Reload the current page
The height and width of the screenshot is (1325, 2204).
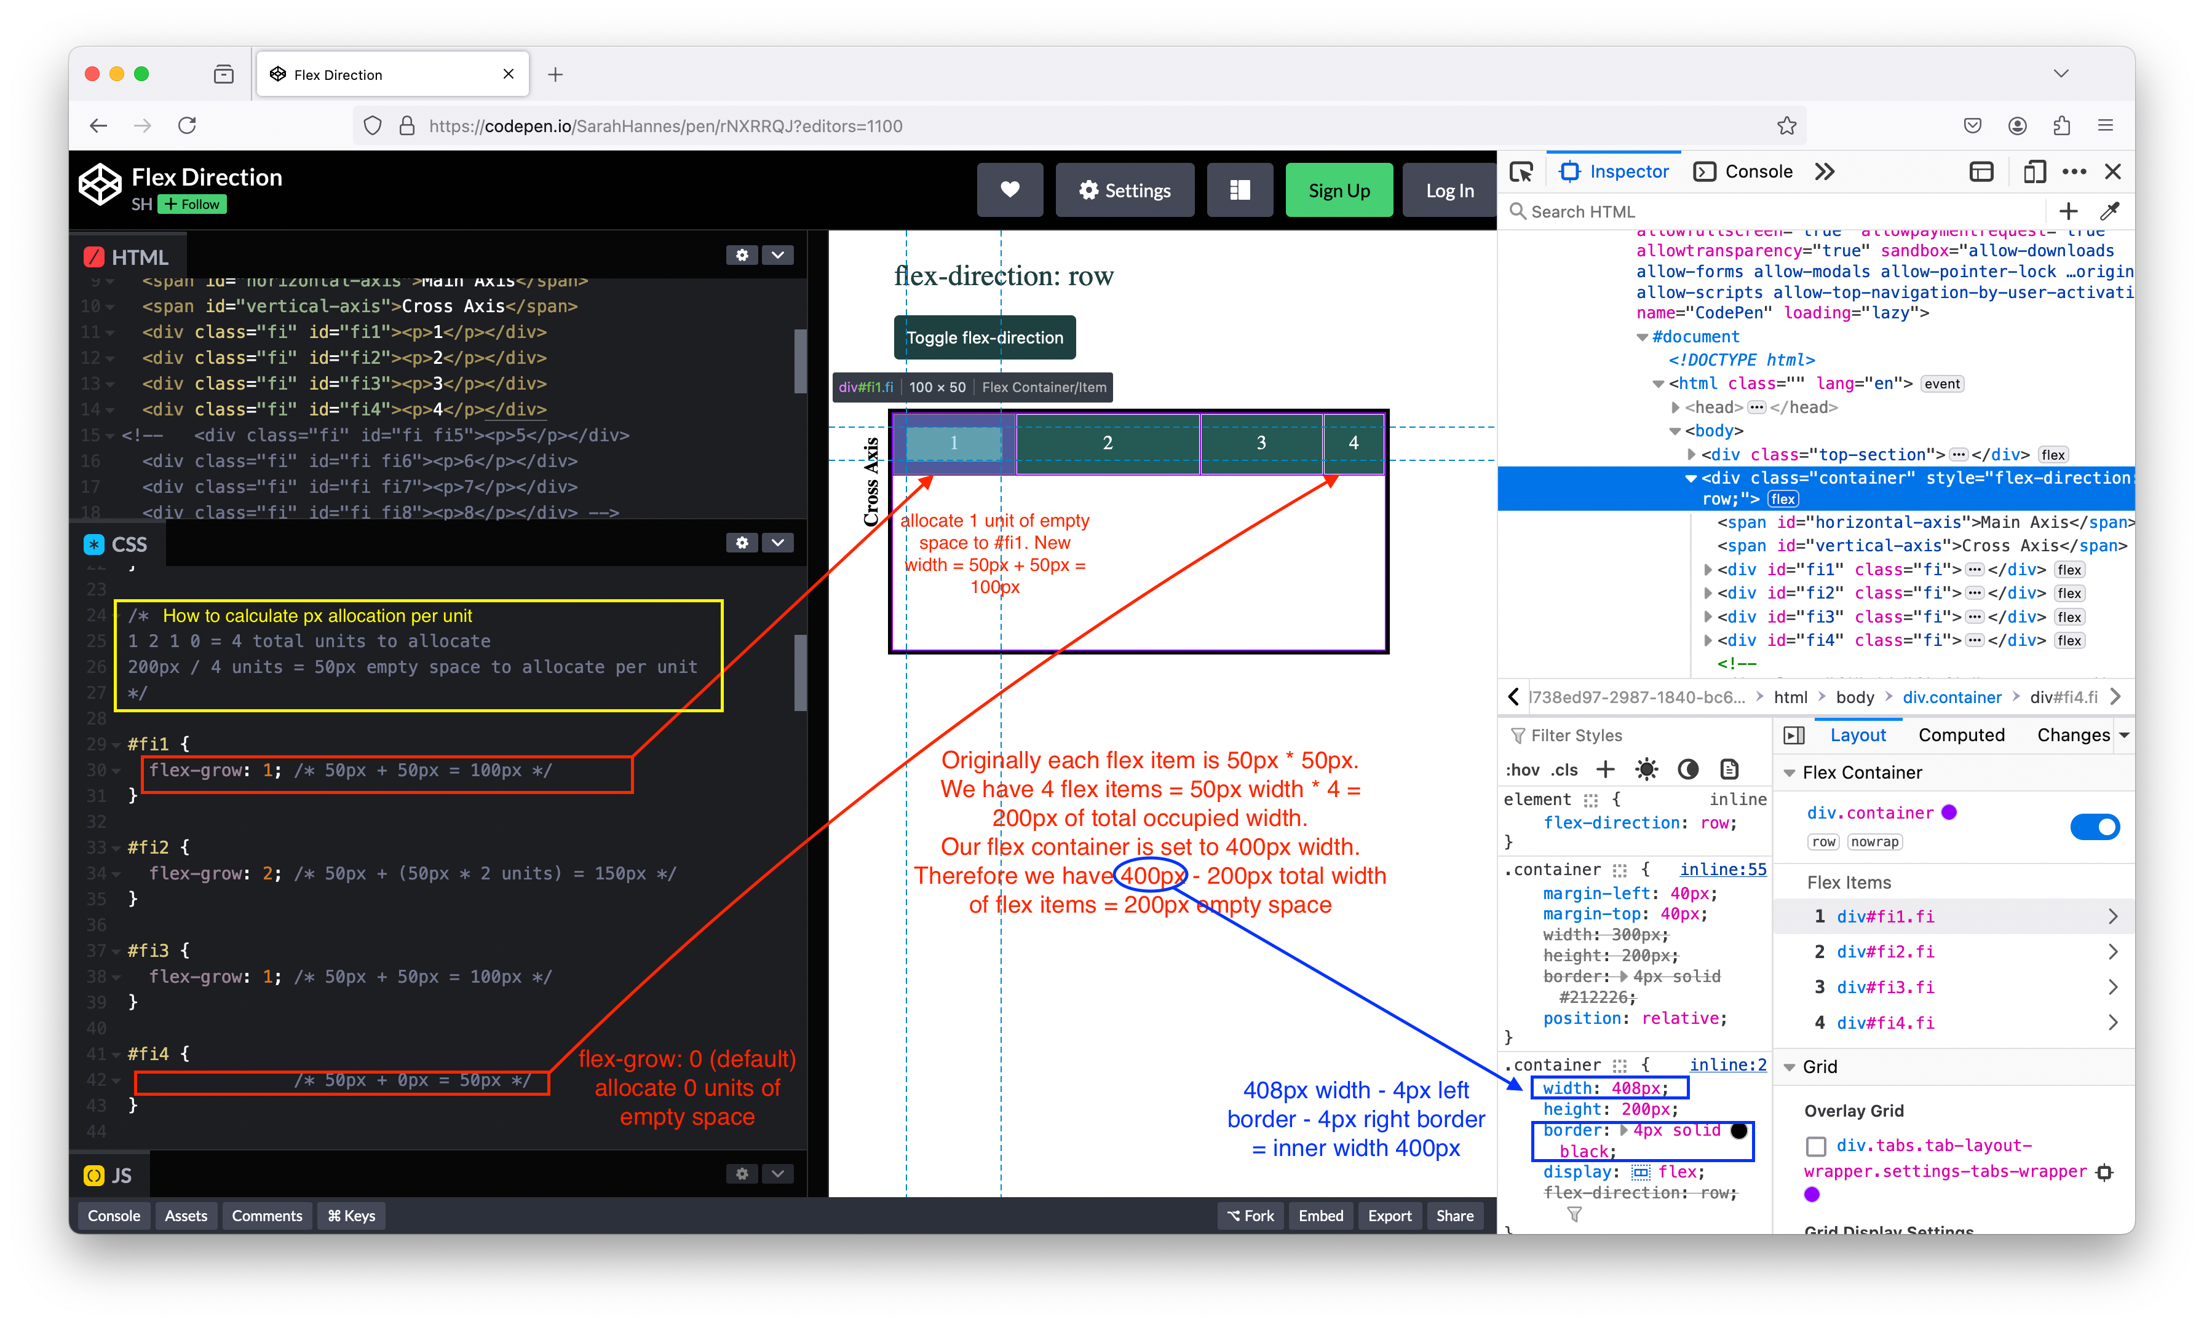[x=187, y=126]
